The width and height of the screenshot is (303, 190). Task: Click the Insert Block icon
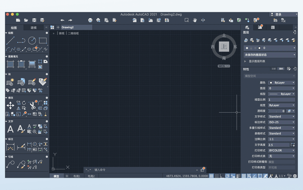tap(21, 82)
